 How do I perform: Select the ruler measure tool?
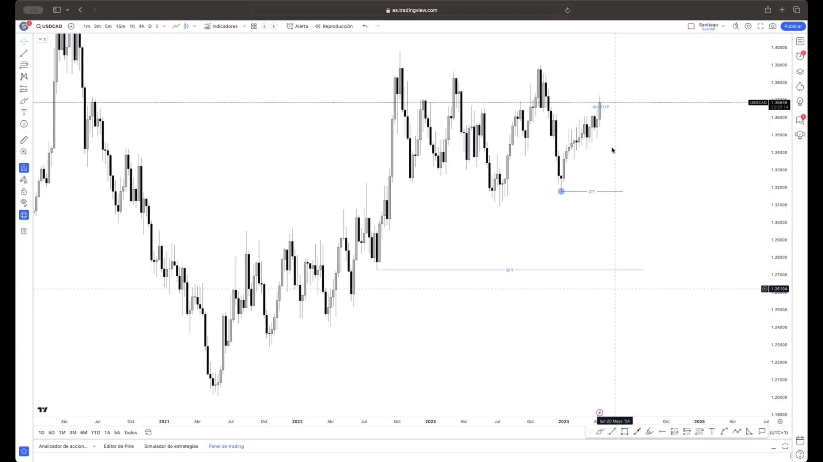(x=24, y=140)
